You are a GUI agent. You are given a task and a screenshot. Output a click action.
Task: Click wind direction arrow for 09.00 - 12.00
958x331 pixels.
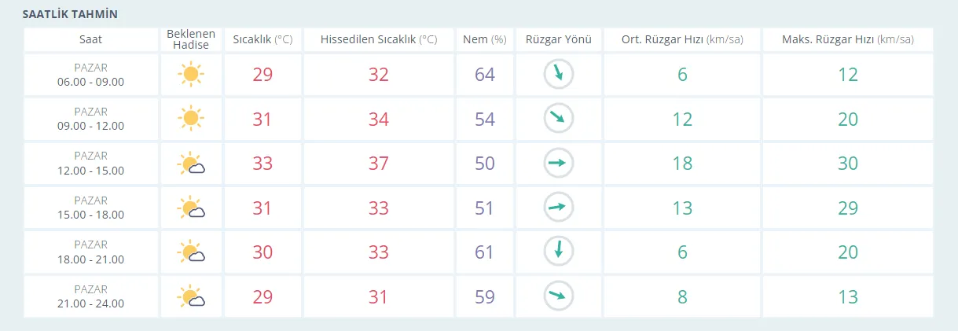pos(559,119)
